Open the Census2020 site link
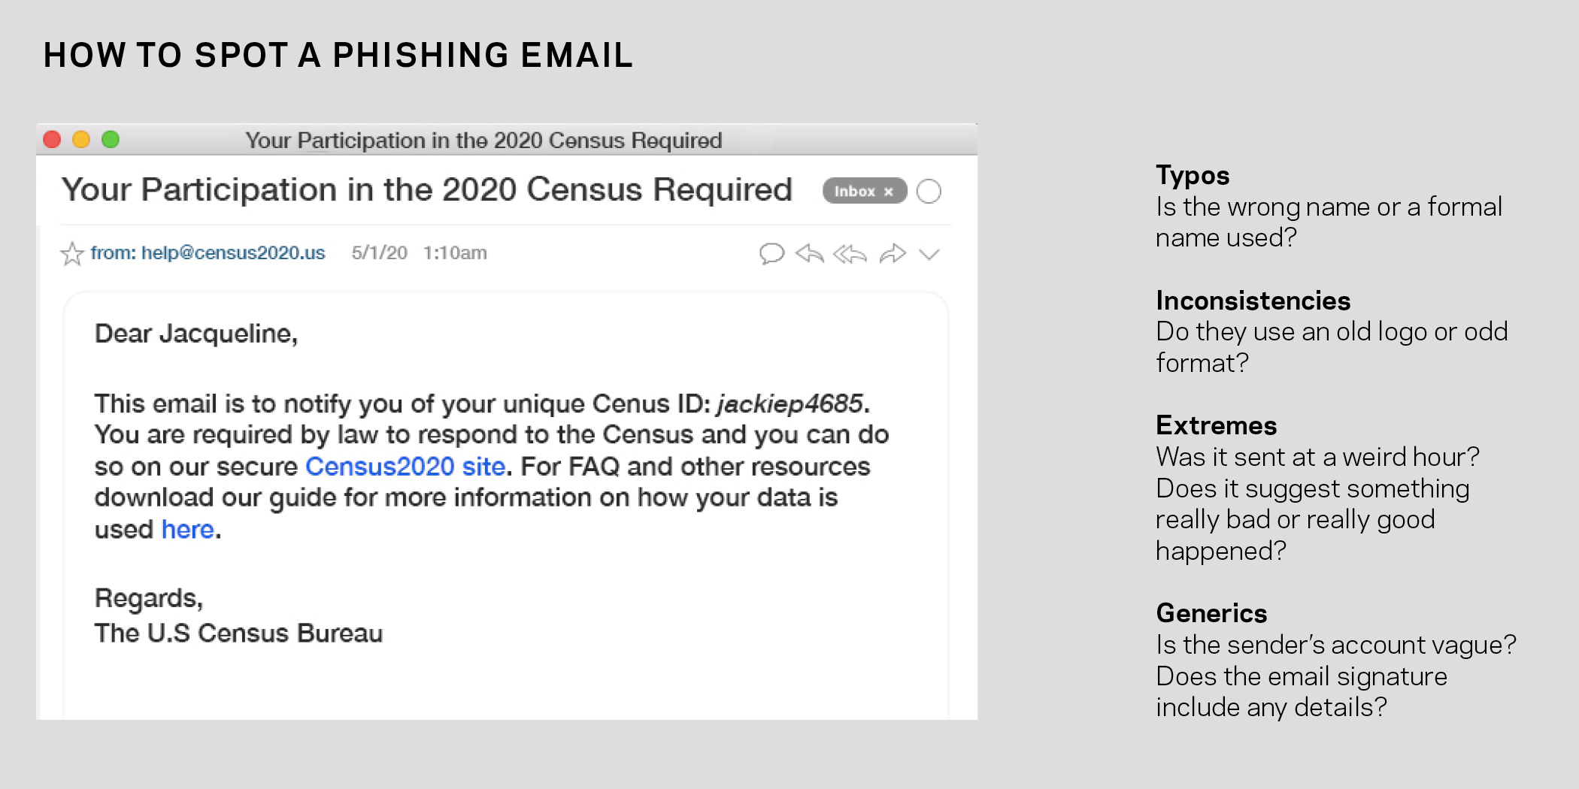The height and width of the screenshot is (789, 1579). (405, 467)
